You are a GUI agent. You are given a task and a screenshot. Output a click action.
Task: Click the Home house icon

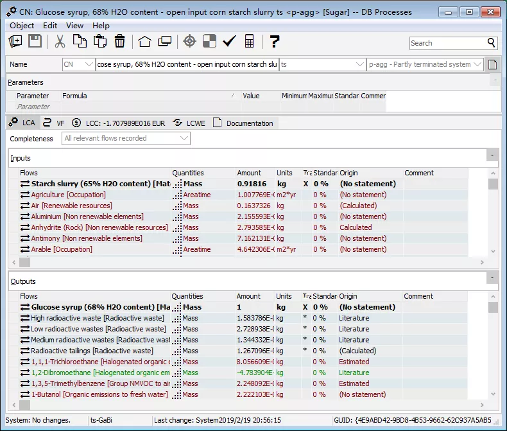click(x=144, y=41)
